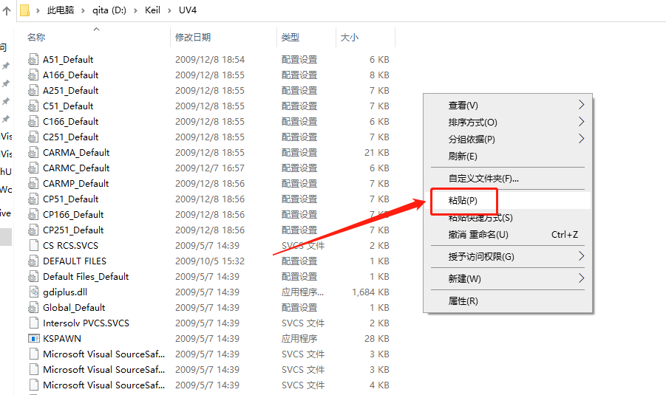666x395 pixels.
Task: Select the SourceSafe file icon sized 4 KB
Action: [x=33, y=385]
